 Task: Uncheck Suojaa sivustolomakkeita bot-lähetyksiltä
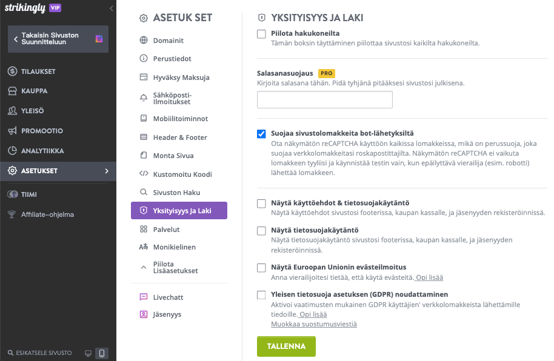[x=262, y=134]
